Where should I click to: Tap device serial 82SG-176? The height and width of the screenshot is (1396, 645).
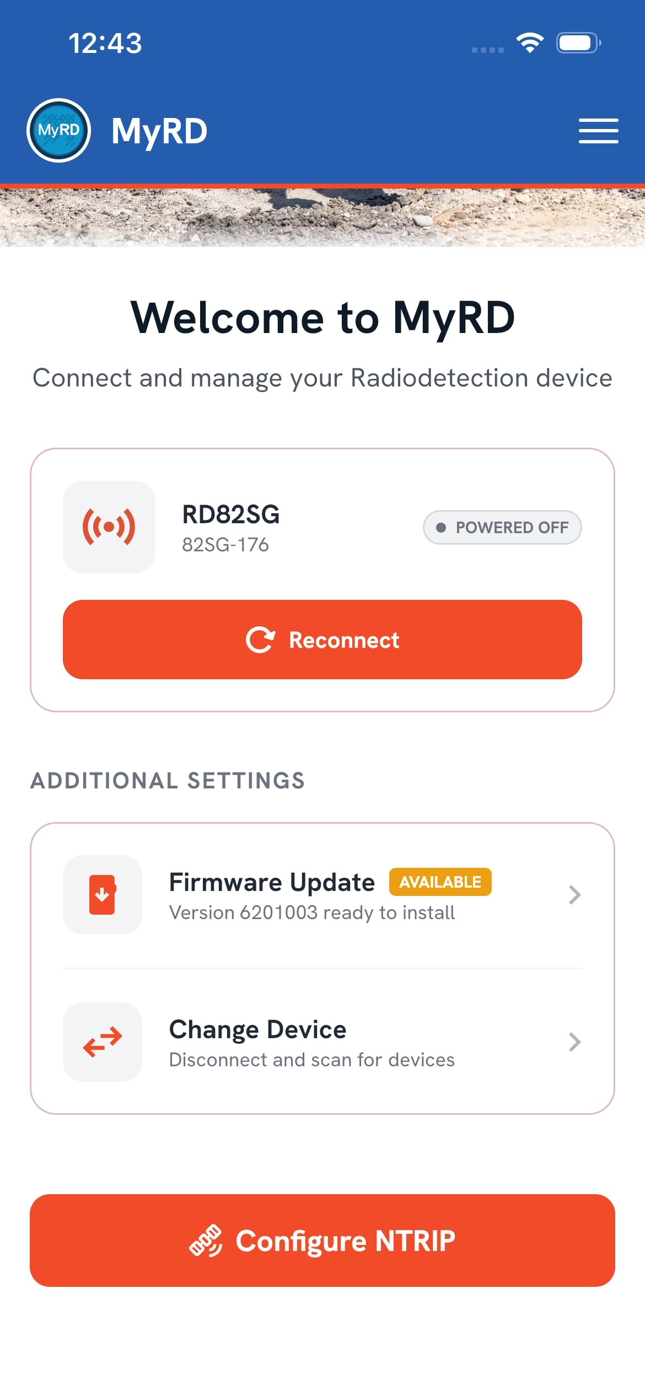coord(225,545)
